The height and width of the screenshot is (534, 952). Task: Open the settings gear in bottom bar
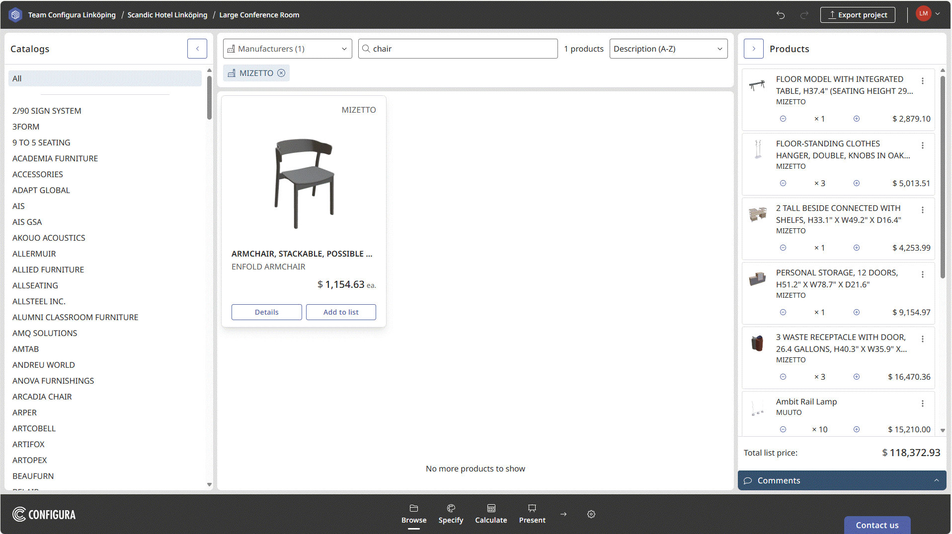coord(591,514)
